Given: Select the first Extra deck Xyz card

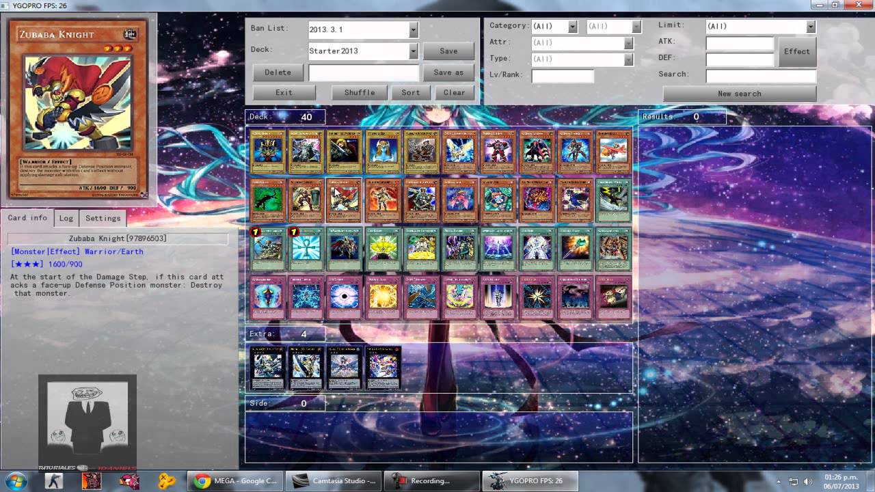Looking at the screenshot, I should [267, 368].
